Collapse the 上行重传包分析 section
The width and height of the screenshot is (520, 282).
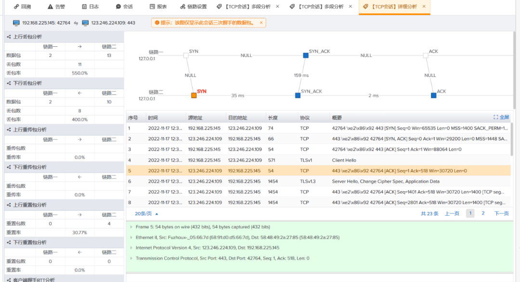click(9, 130)
